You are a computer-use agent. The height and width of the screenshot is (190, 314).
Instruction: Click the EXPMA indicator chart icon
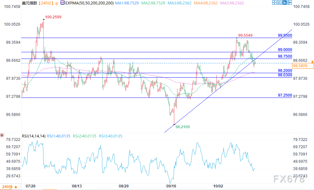(x=62, y=3)
